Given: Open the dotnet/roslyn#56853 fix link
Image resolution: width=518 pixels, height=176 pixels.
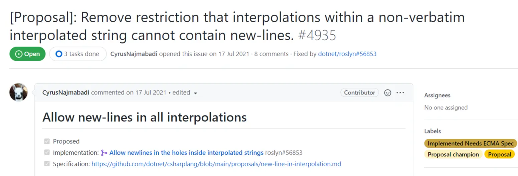Looking at the screenshot, I should click(x=347, y=54).
